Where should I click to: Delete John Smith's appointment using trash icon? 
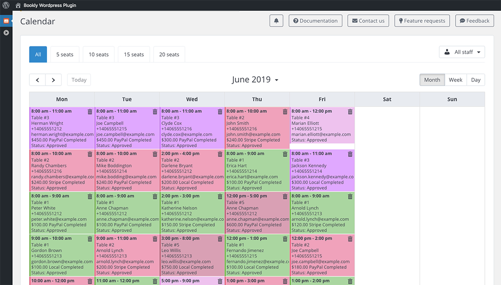pyautogui.click(x=285, y=111)
